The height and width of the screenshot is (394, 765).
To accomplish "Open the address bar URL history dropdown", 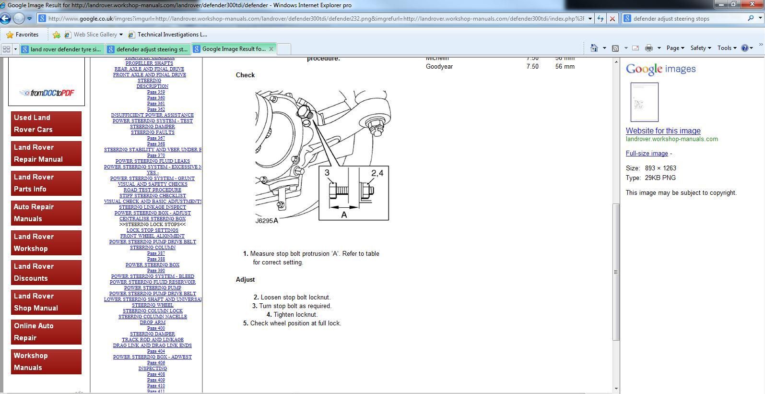I will click(x=590, y=18).
